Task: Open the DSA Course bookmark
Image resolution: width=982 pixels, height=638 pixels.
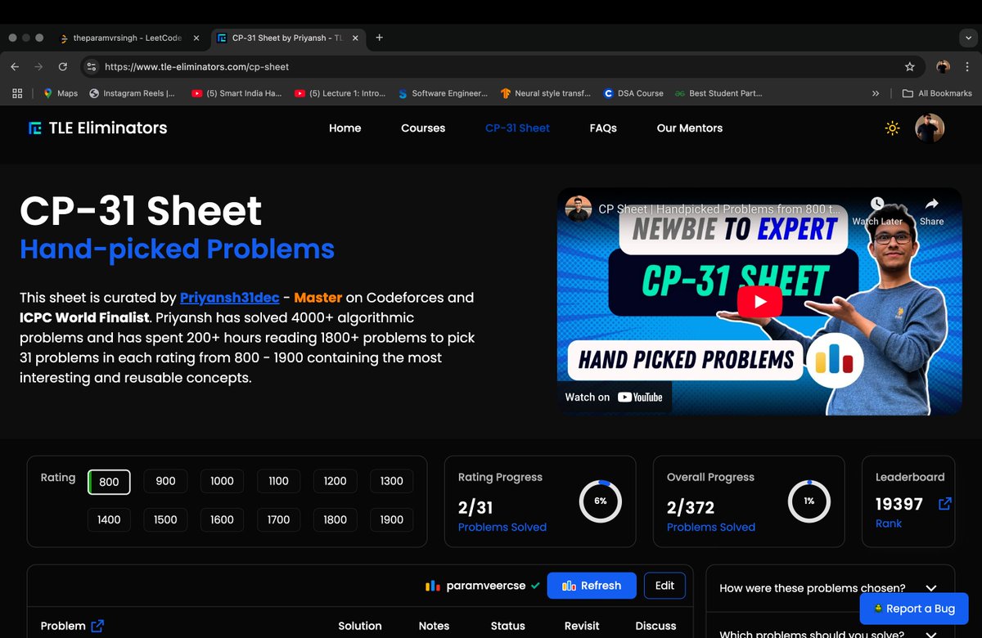Action: pos(633,93)
